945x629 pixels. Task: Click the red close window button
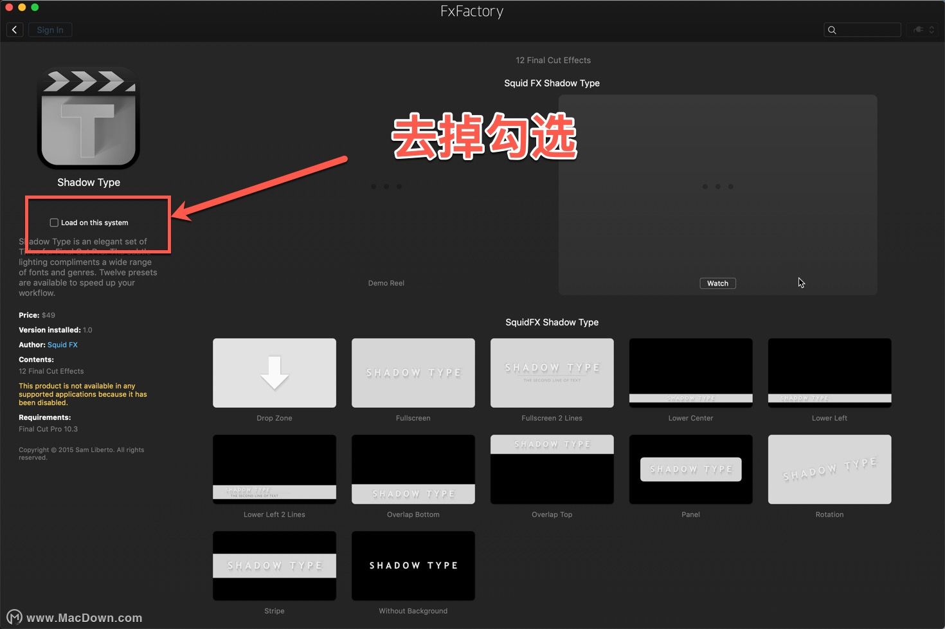9,7
